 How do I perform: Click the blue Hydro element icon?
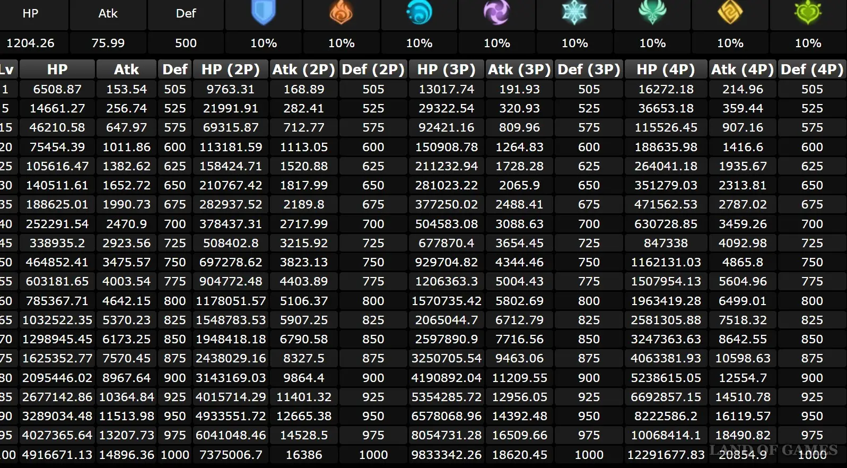coord(419,13)
